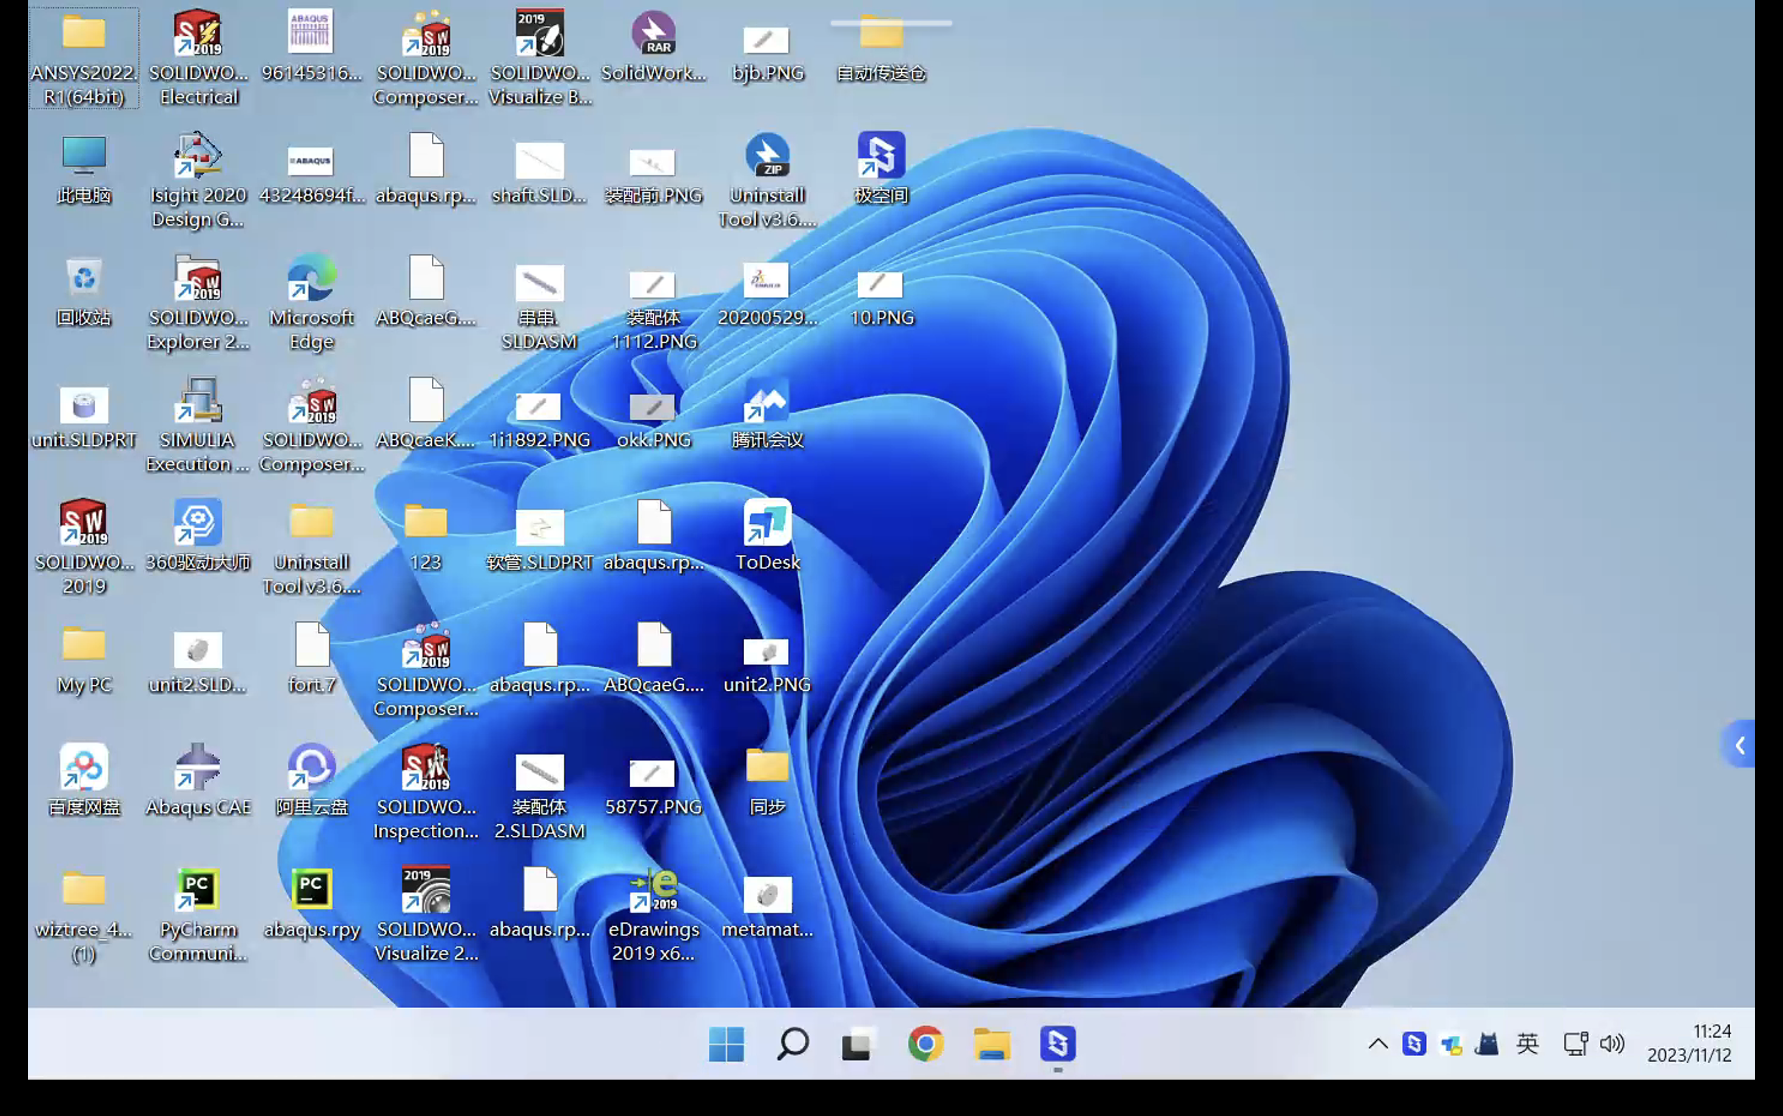Launch SOLIDWORKS 2019 desktop icon
This screenshot has width=1783, height=1116.
pos(84,548)
